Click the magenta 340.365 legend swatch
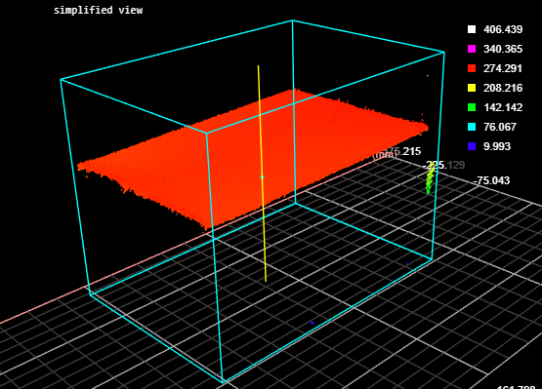This screenshot has height=389, width=542. pyautogui.click(x=472, y=49)
